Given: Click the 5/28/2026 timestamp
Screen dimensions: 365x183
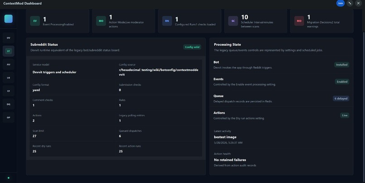Looking at the screenshot, I should click(228, 143).
